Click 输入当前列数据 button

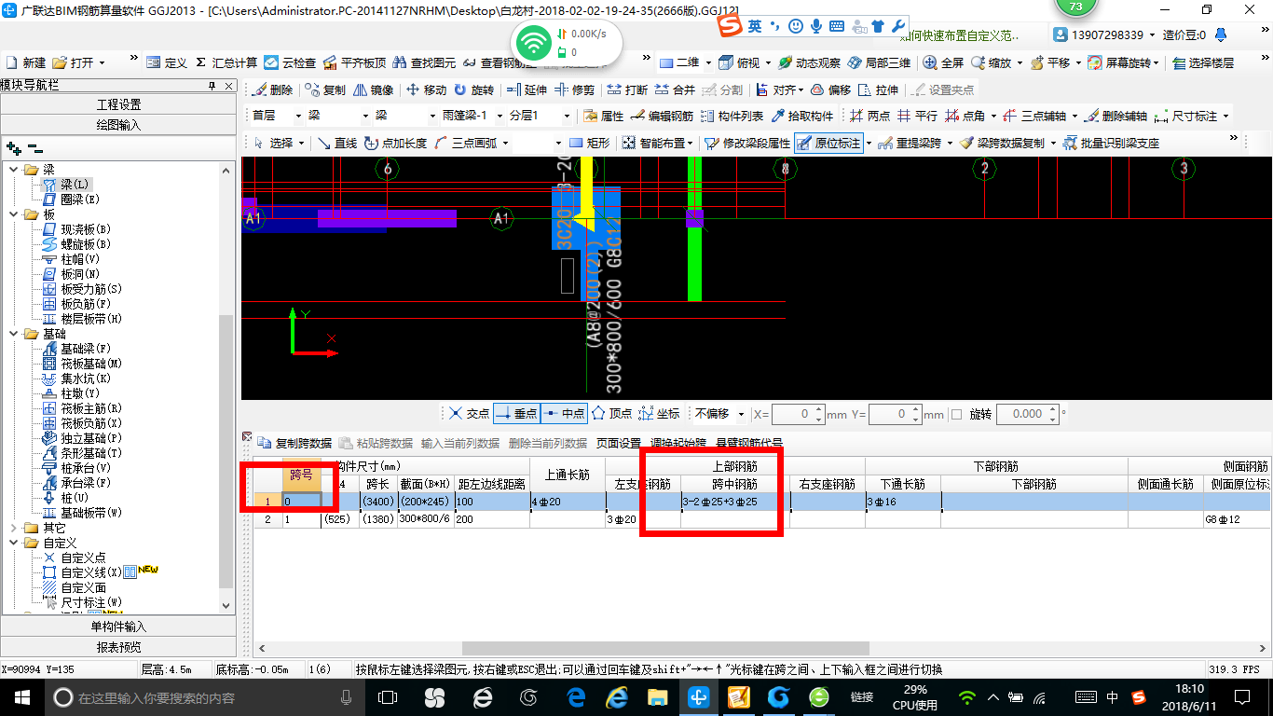coord(459,443)
